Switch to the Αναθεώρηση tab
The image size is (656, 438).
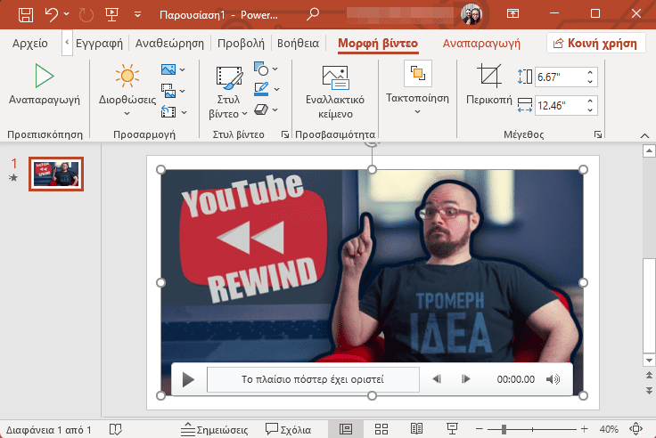(169, 44)
